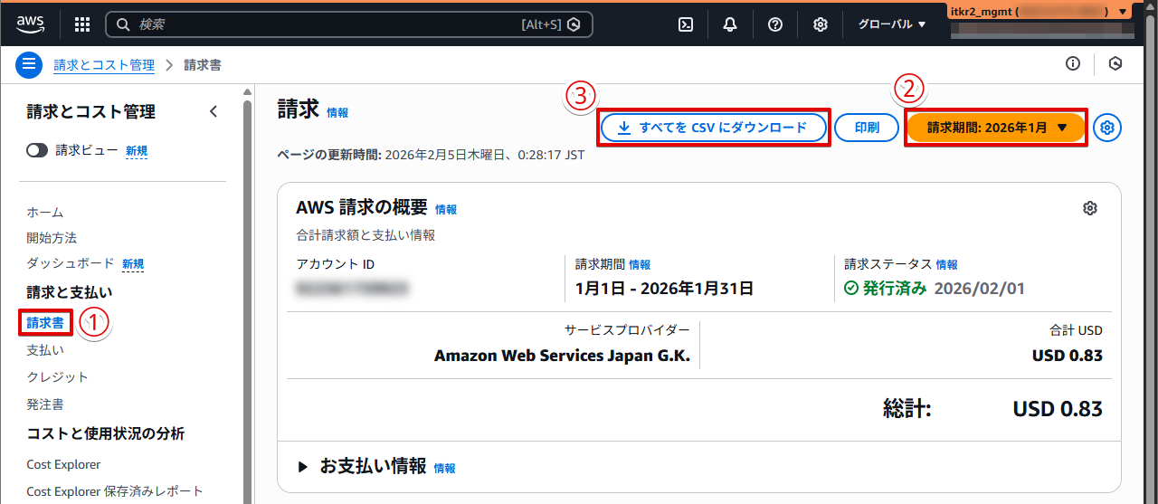Click the 印刷 button

[867, 128]
